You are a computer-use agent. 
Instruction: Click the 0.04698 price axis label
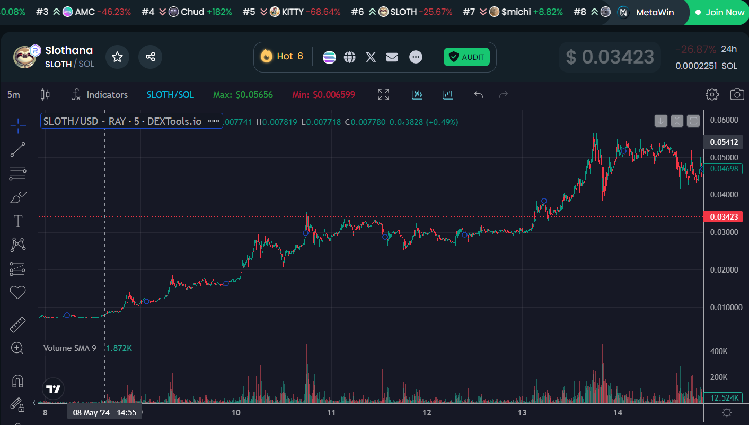point(724,169)
